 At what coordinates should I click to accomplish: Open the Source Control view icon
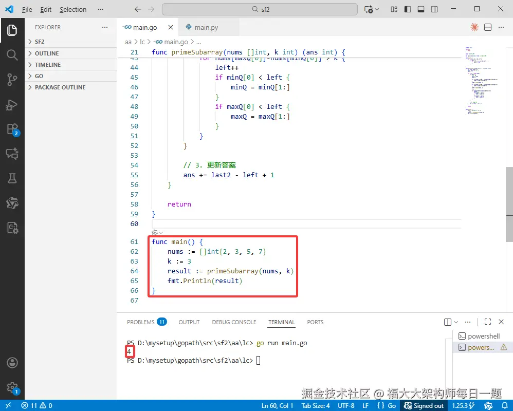point(12,80)
